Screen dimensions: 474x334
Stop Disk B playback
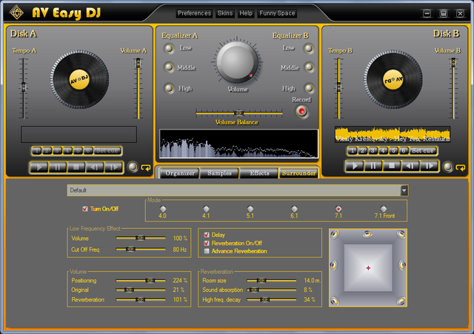[x=392, y=166]
